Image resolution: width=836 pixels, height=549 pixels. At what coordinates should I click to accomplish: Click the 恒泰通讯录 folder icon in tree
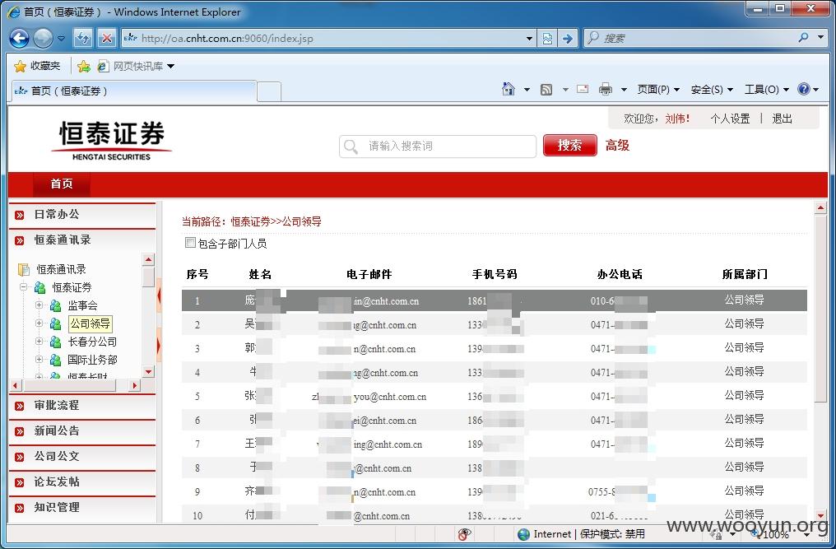24,269
